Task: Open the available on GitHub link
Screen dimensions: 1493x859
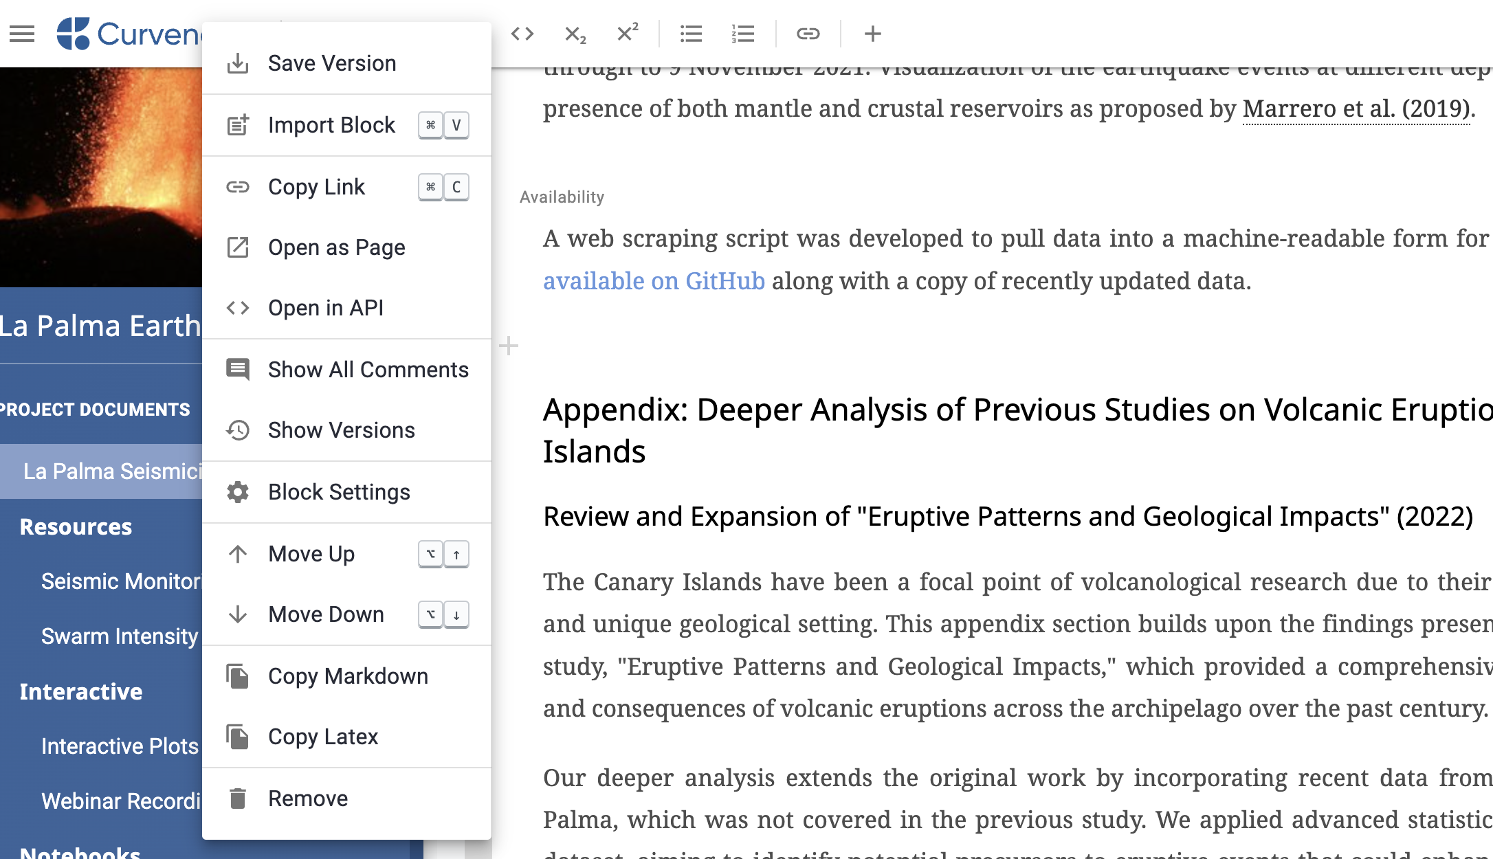Action: pyautogui.click(x=654, y=281)
